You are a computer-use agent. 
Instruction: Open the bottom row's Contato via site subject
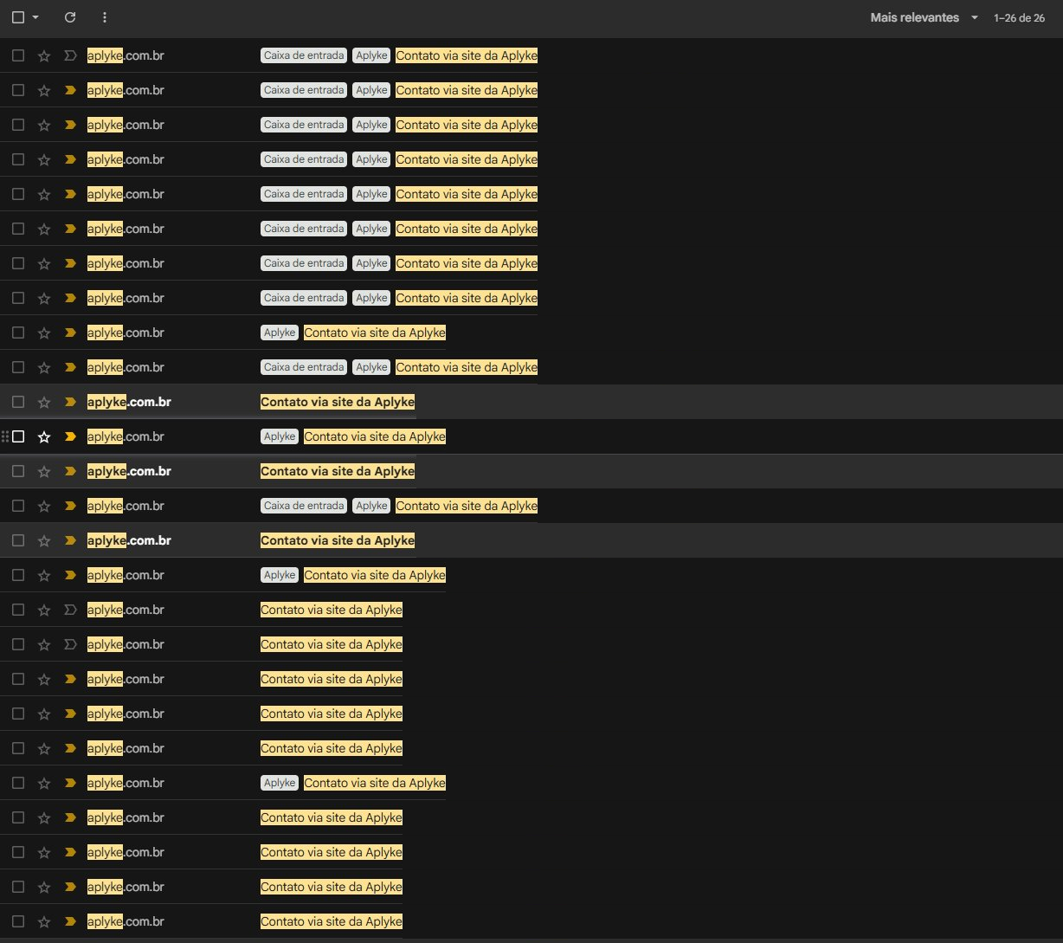click(332, 921)
